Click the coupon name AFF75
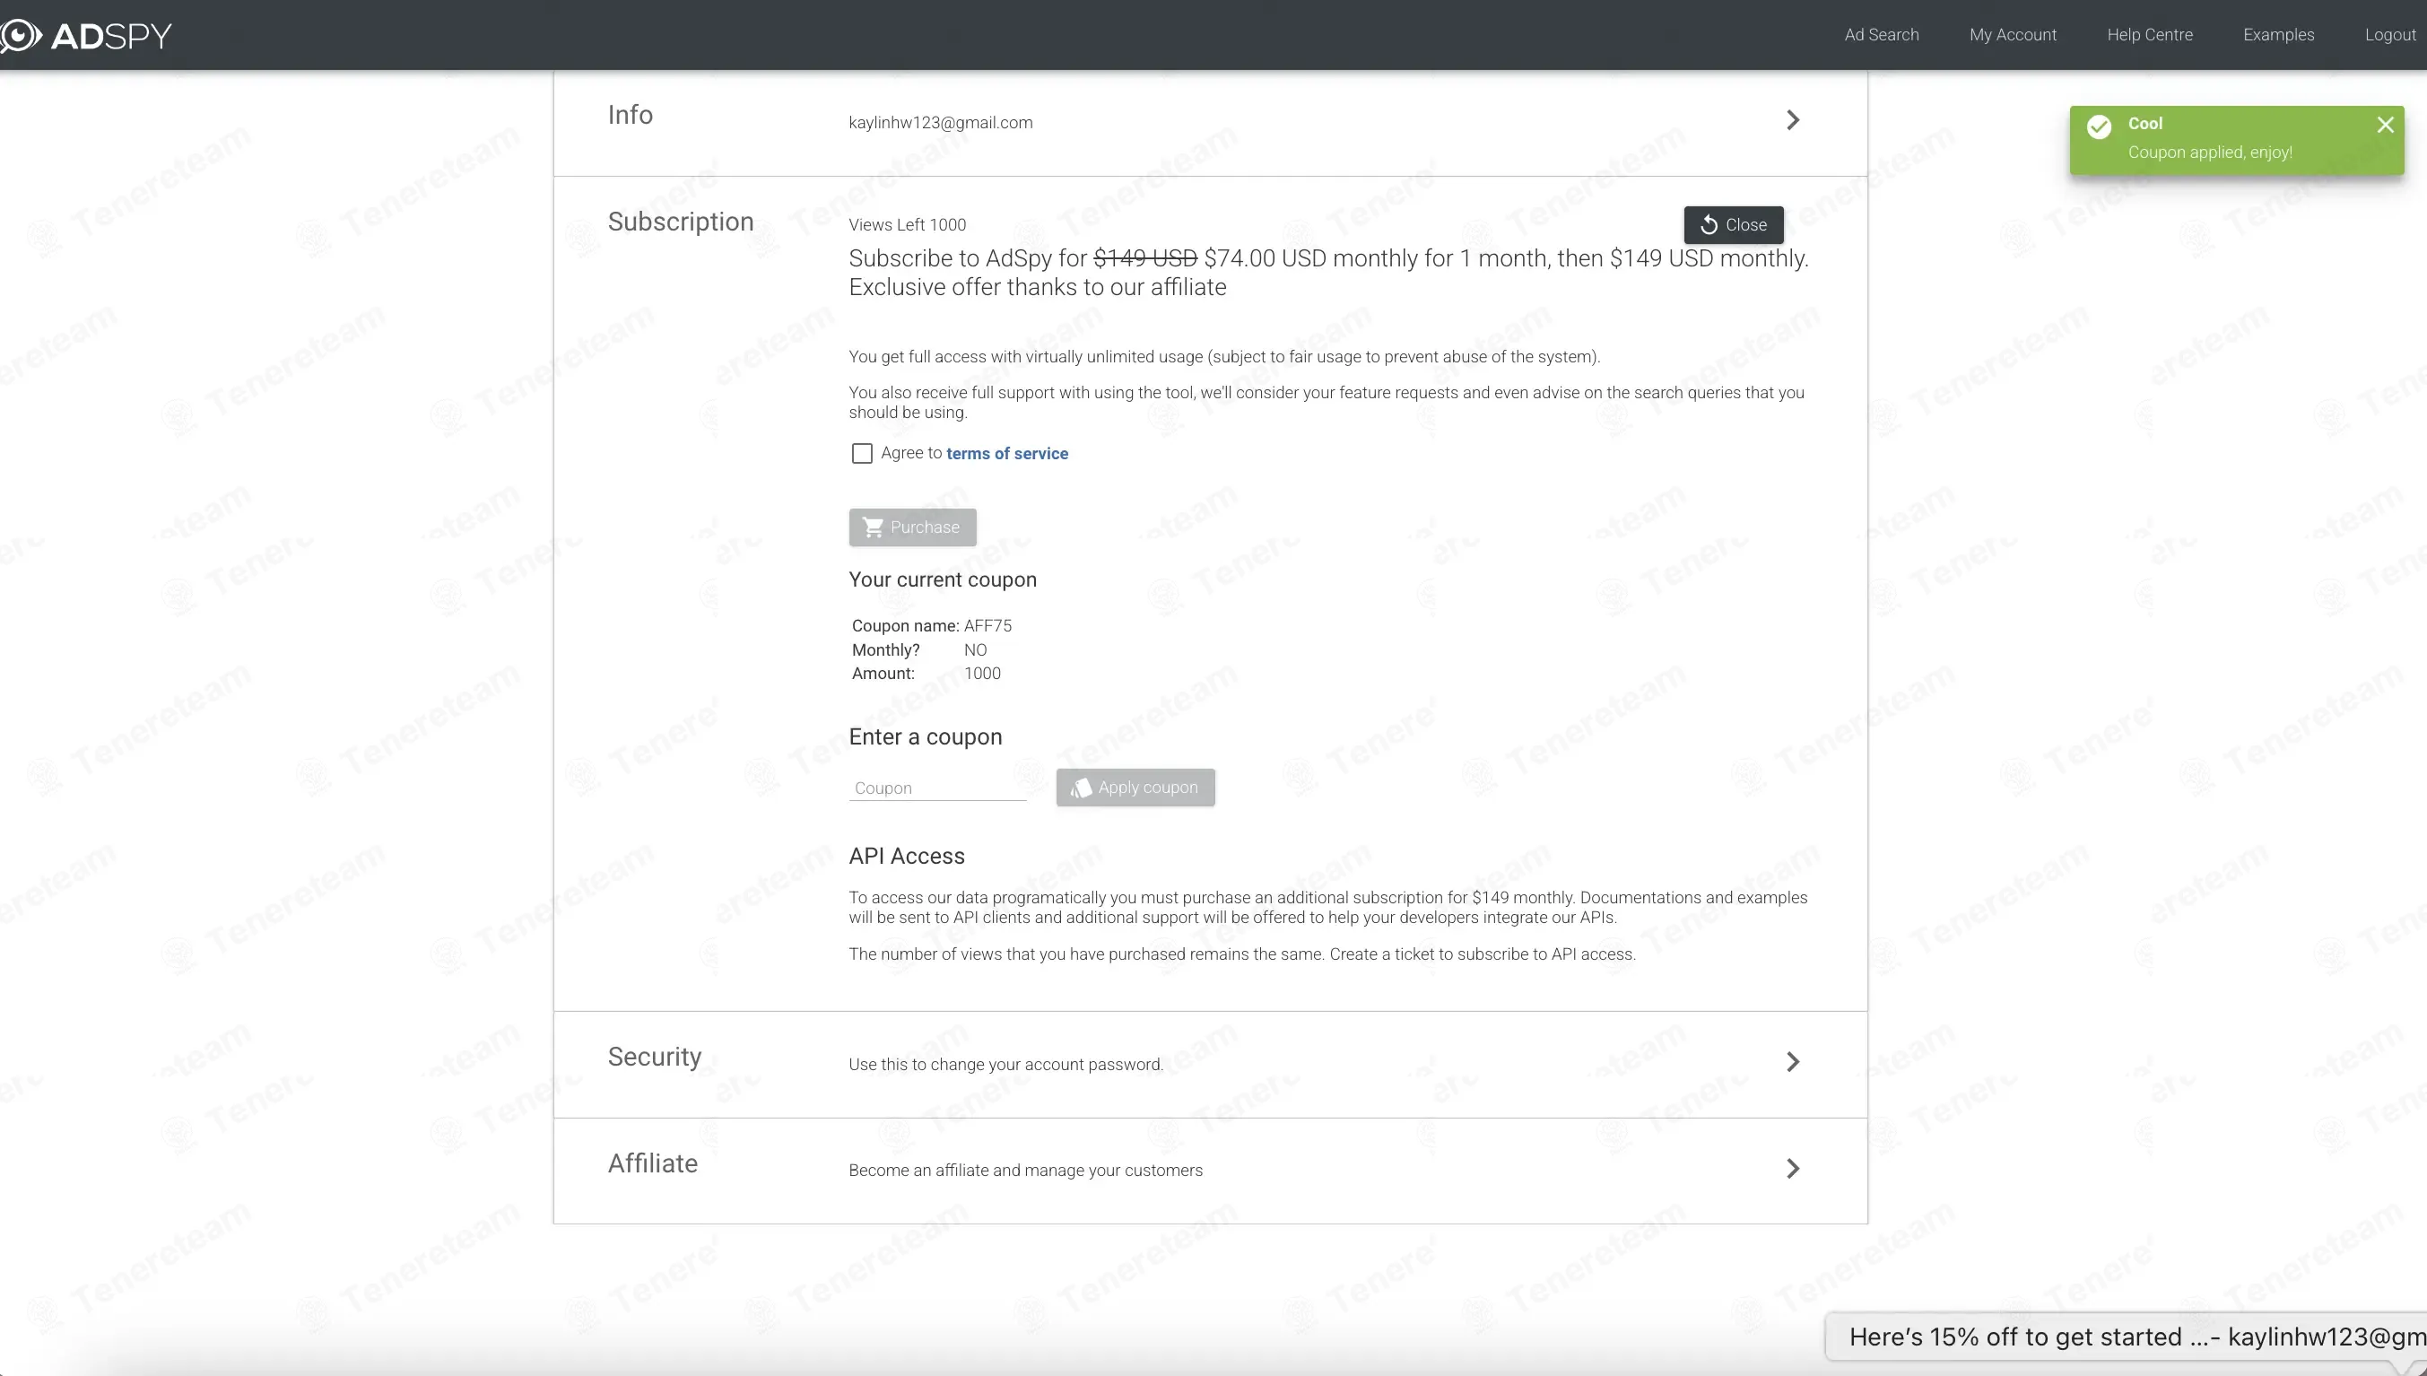 [x=987, y=625]
